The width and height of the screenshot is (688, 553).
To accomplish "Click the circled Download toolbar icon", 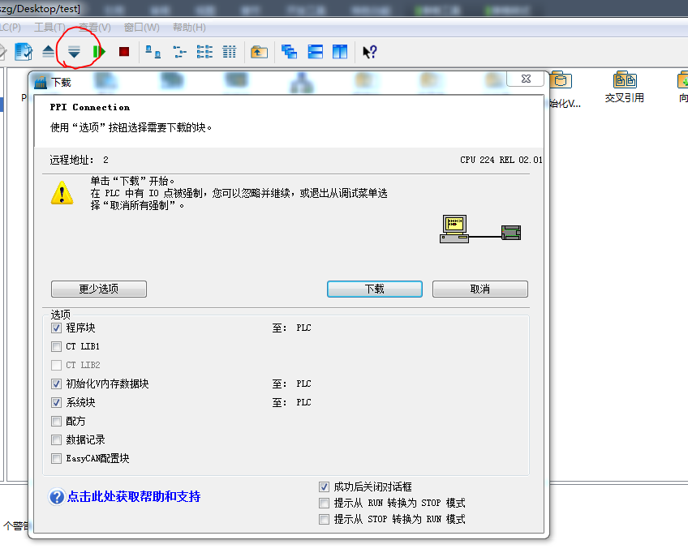I will click(x=75, y=50).
